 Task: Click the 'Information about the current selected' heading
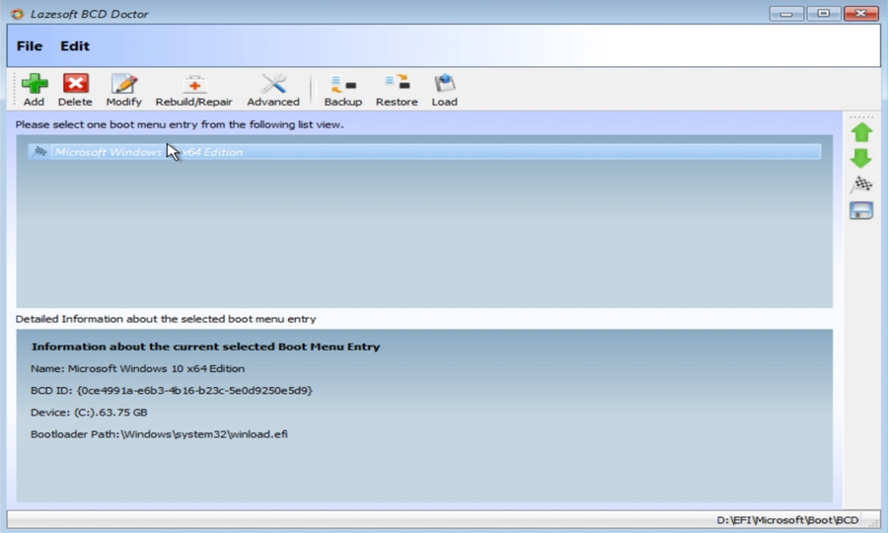click(x=205, y=346)
